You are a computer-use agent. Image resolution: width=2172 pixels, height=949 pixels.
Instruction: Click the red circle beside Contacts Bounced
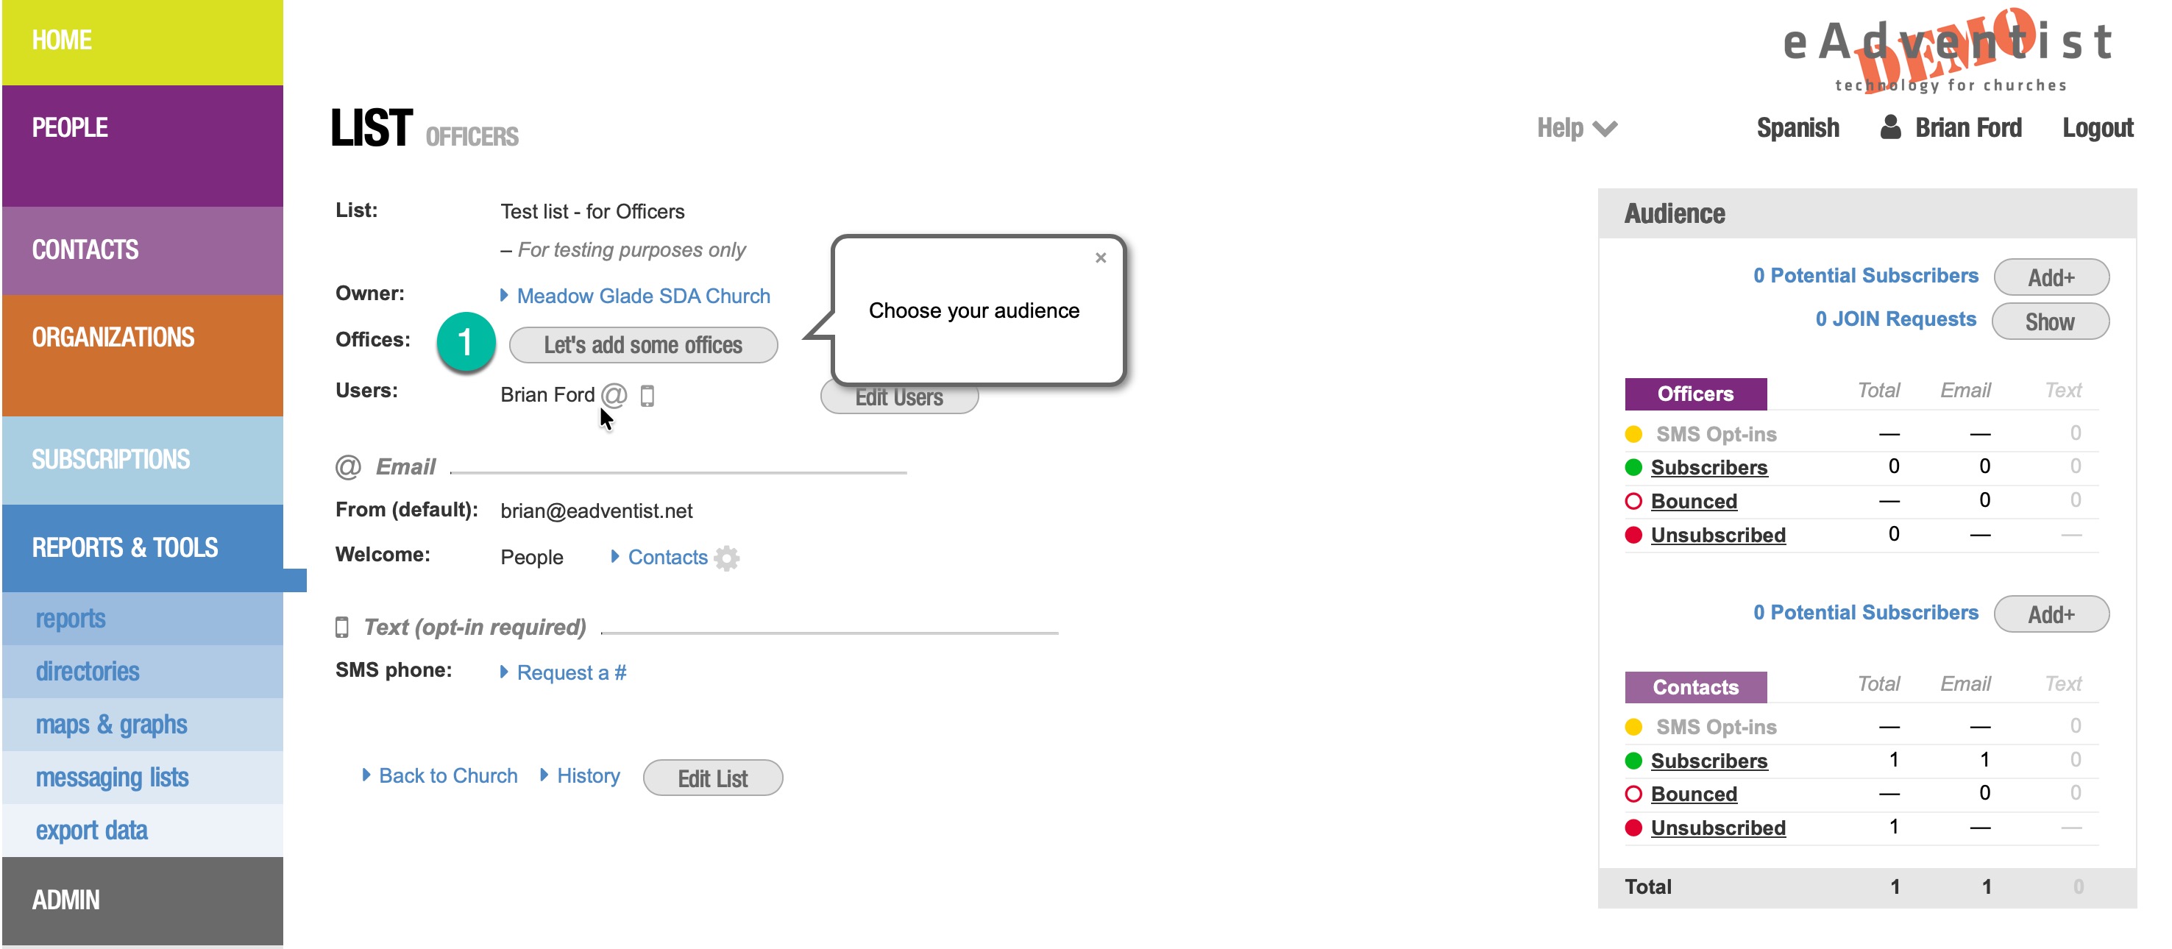pyautogui.click(x=1633, y=794)
